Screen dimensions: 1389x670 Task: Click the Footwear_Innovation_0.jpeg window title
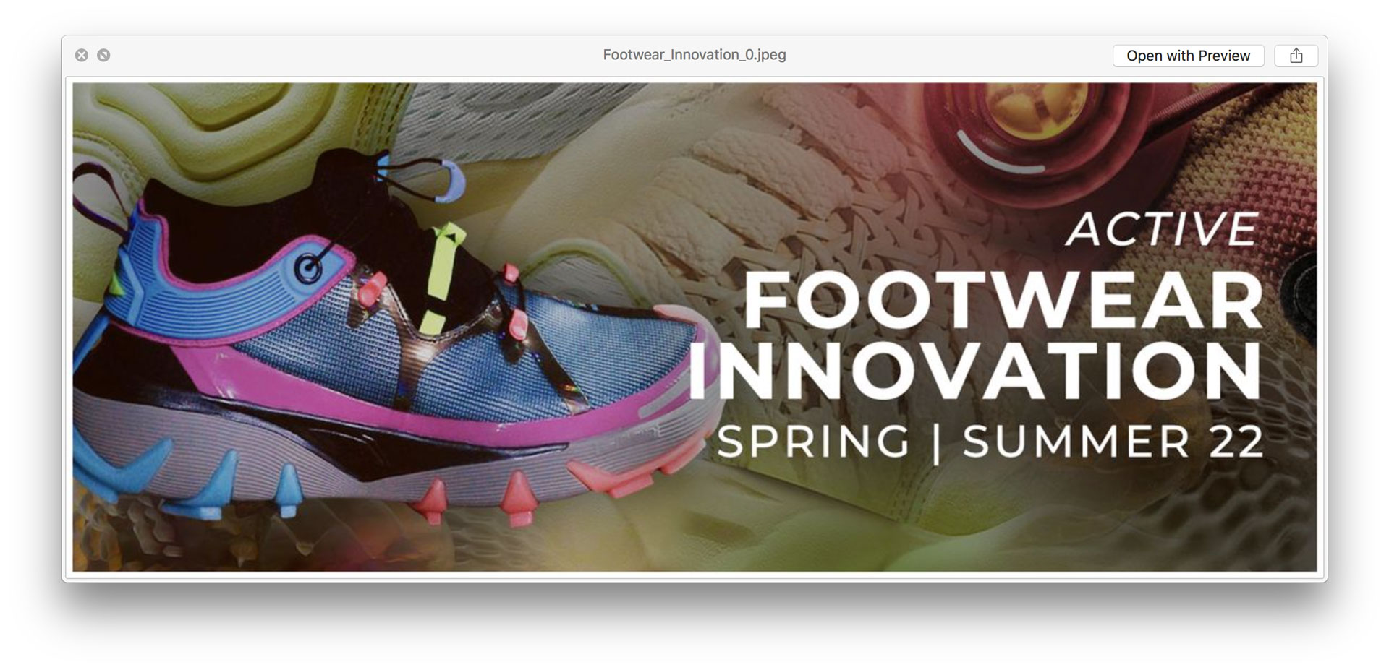pyautogui.click(x=694, y=55)
